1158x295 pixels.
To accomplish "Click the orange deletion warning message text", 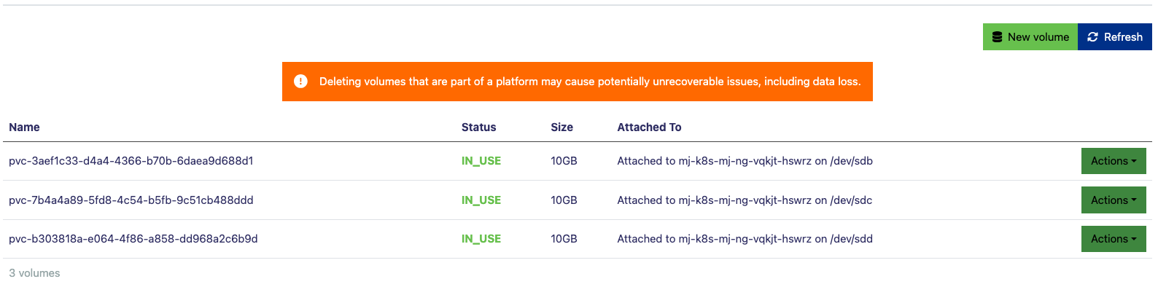I will [590, 82].
